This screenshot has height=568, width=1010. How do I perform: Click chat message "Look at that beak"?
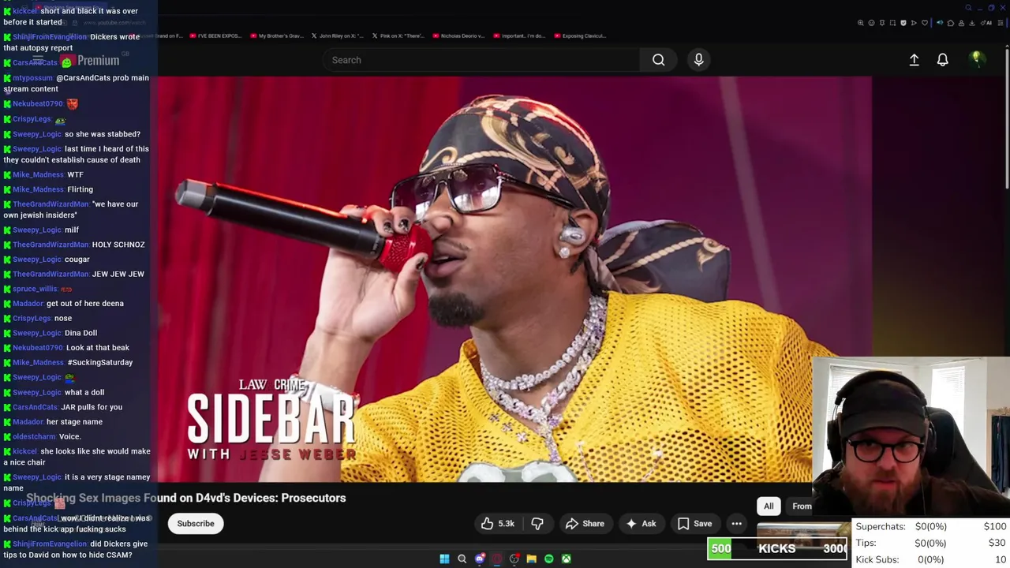pos(98,348)
